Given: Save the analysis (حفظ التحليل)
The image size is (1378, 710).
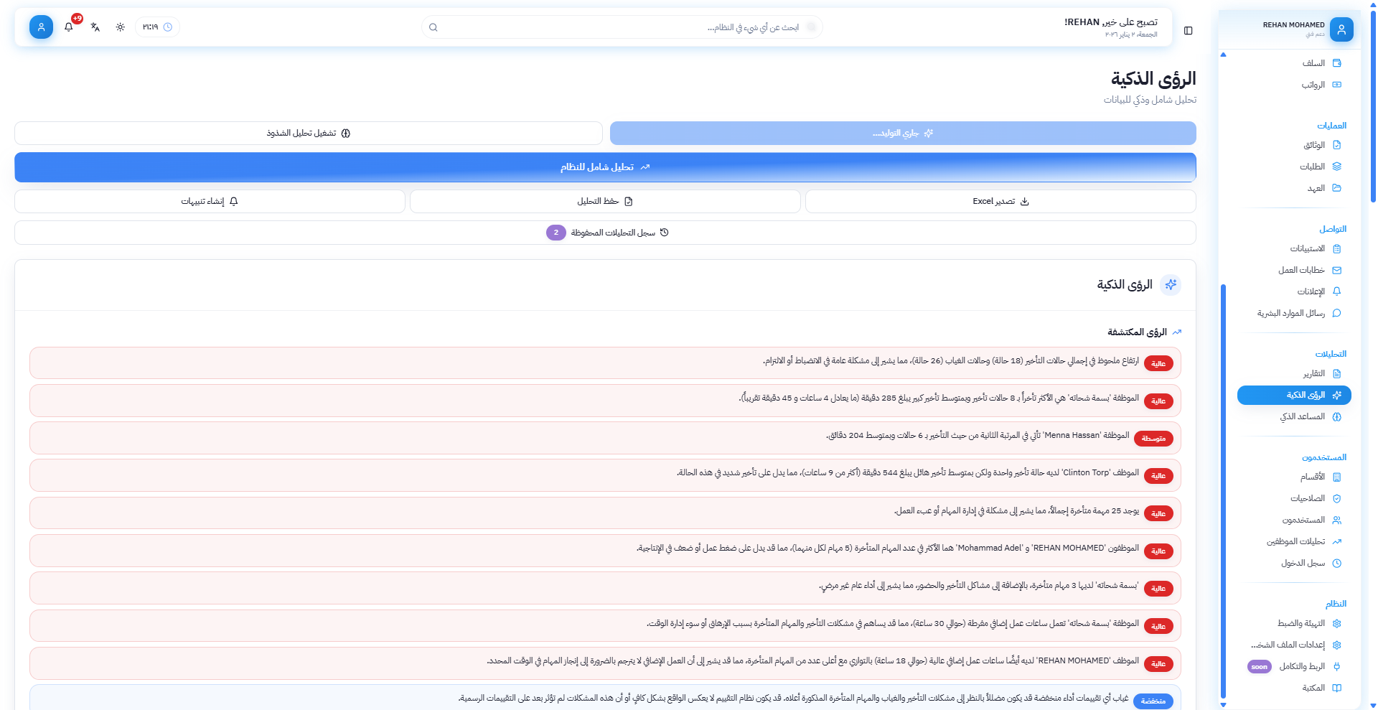Looking at the screenshot, I should [x=605, y=202].
